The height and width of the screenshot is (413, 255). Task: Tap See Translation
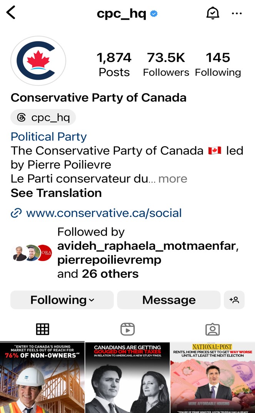[56, 193]
